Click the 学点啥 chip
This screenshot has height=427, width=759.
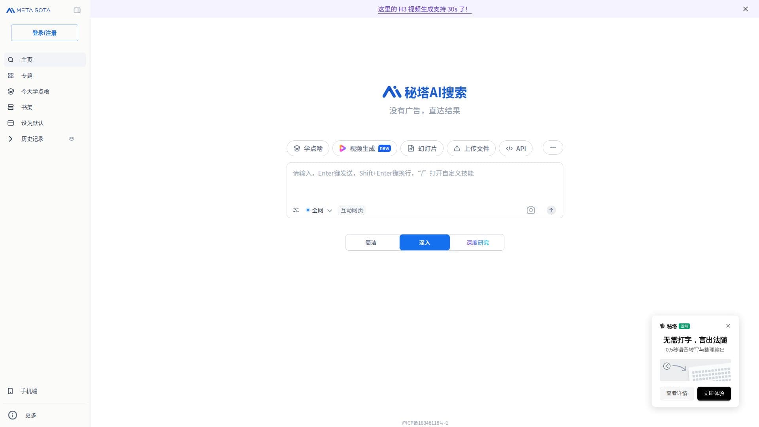[x=308, y=148]
